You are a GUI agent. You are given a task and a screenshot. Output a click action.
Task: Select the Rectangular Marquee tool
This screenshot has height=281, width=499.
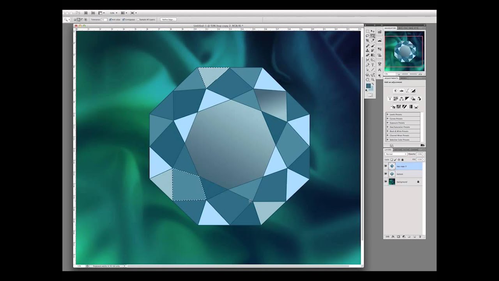click(x=367, y=31)
